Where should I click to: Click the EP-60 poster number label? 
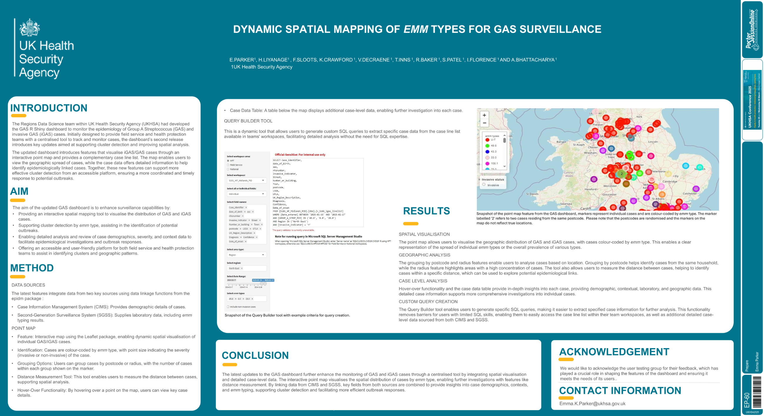[747, 400]
